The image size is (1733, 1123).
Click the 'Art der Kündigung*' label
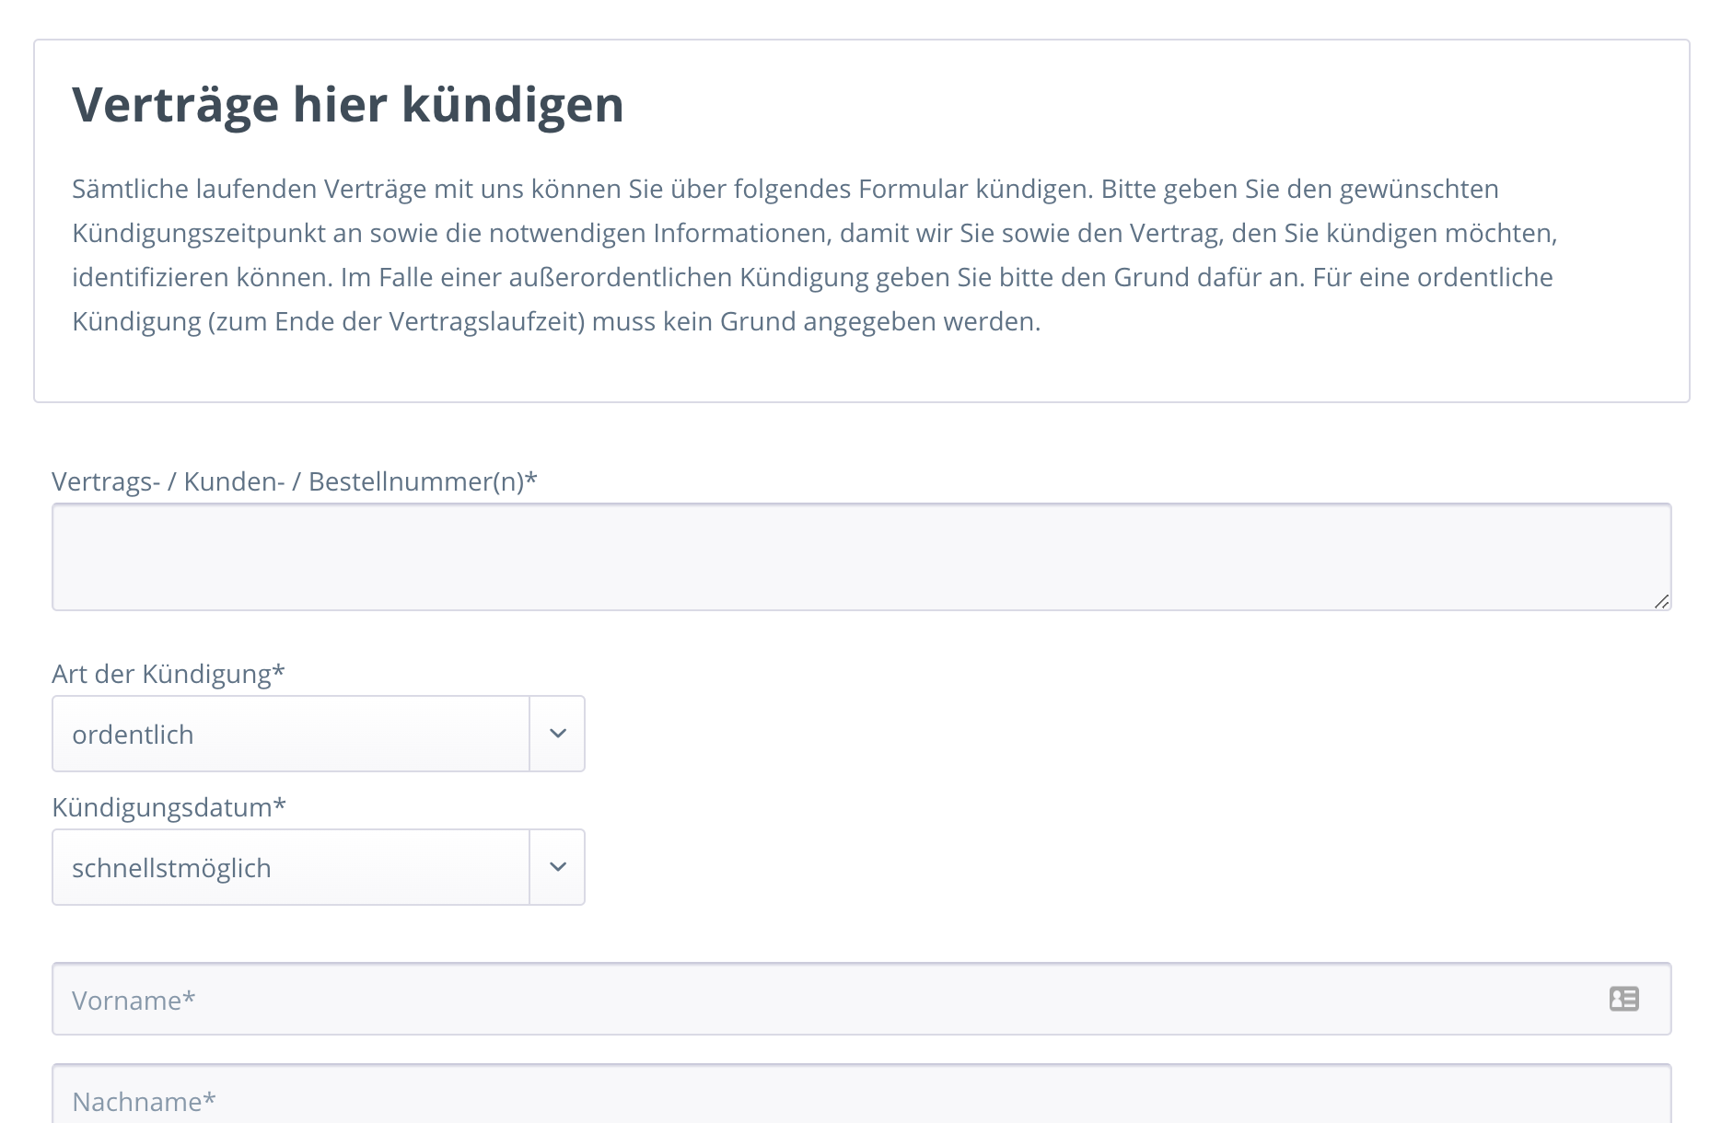[x=169, y=674]
